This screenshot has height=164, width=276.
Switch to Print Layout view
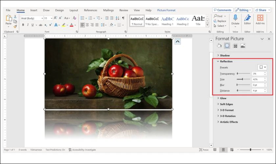(223, 150)
